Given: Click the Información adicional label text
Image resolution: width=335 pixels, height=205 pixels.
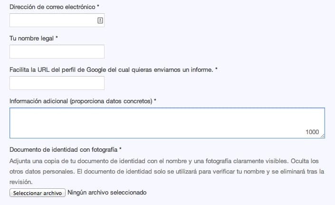Looking at the screenshot, I should click(x=81, y=101).
